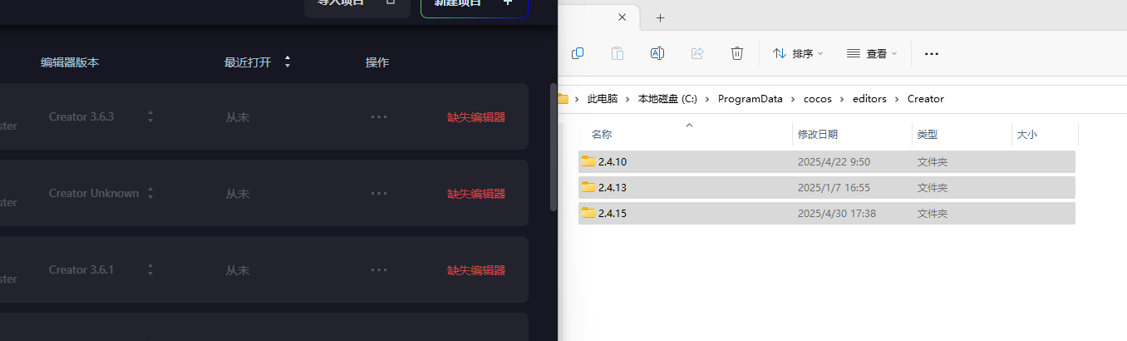Click the Copy icon in Explorer toolbar

[x=578, y=53]
